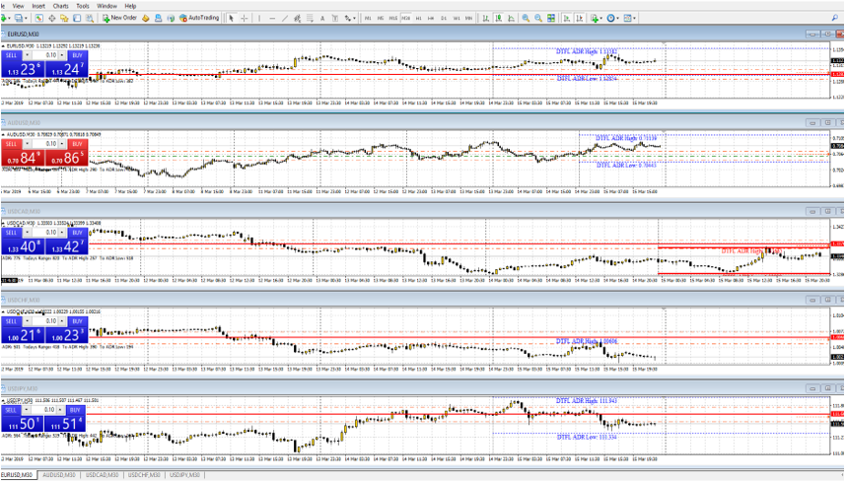Choose the text label 'T' tool

(335, 18)
